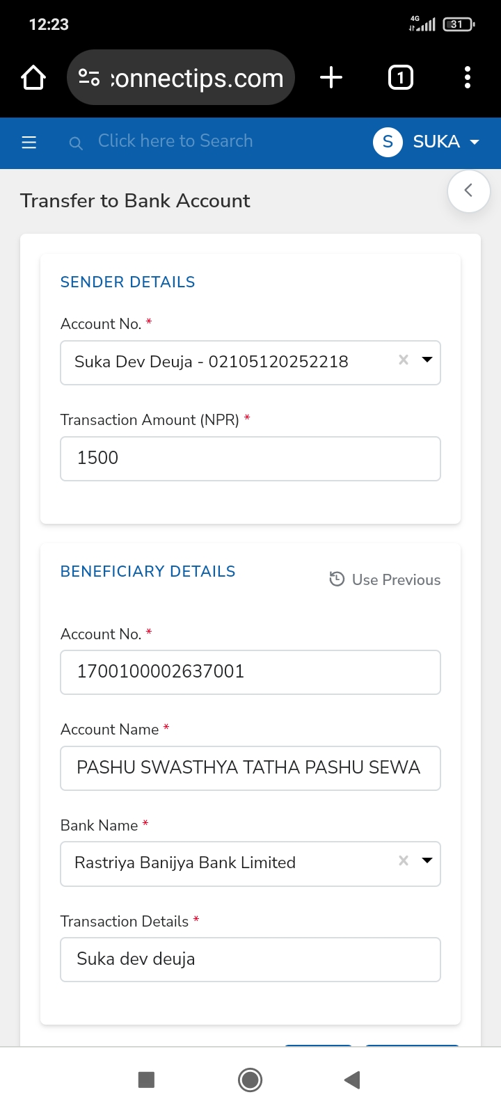Expand the Bank Name dropdown arrow

coord(427,860)
